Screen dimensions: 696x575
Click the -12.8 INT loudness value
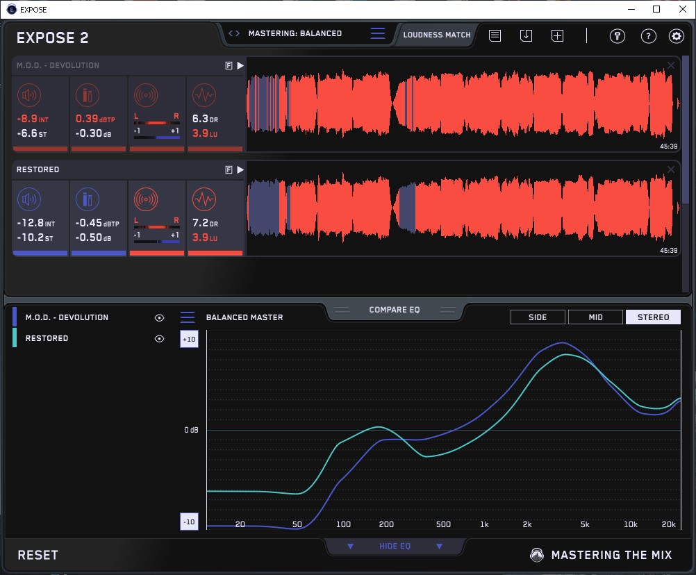(35, 223)
